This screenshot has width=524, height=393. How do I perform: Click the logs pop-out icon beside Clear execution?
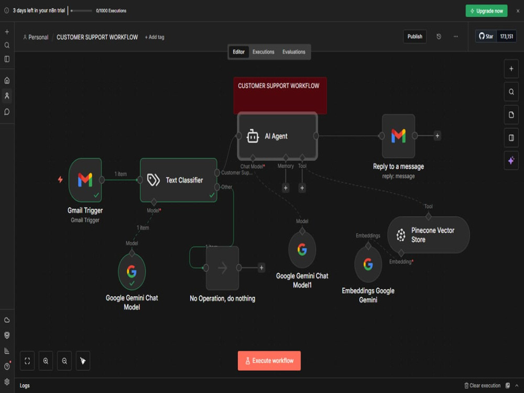point(508,385)
